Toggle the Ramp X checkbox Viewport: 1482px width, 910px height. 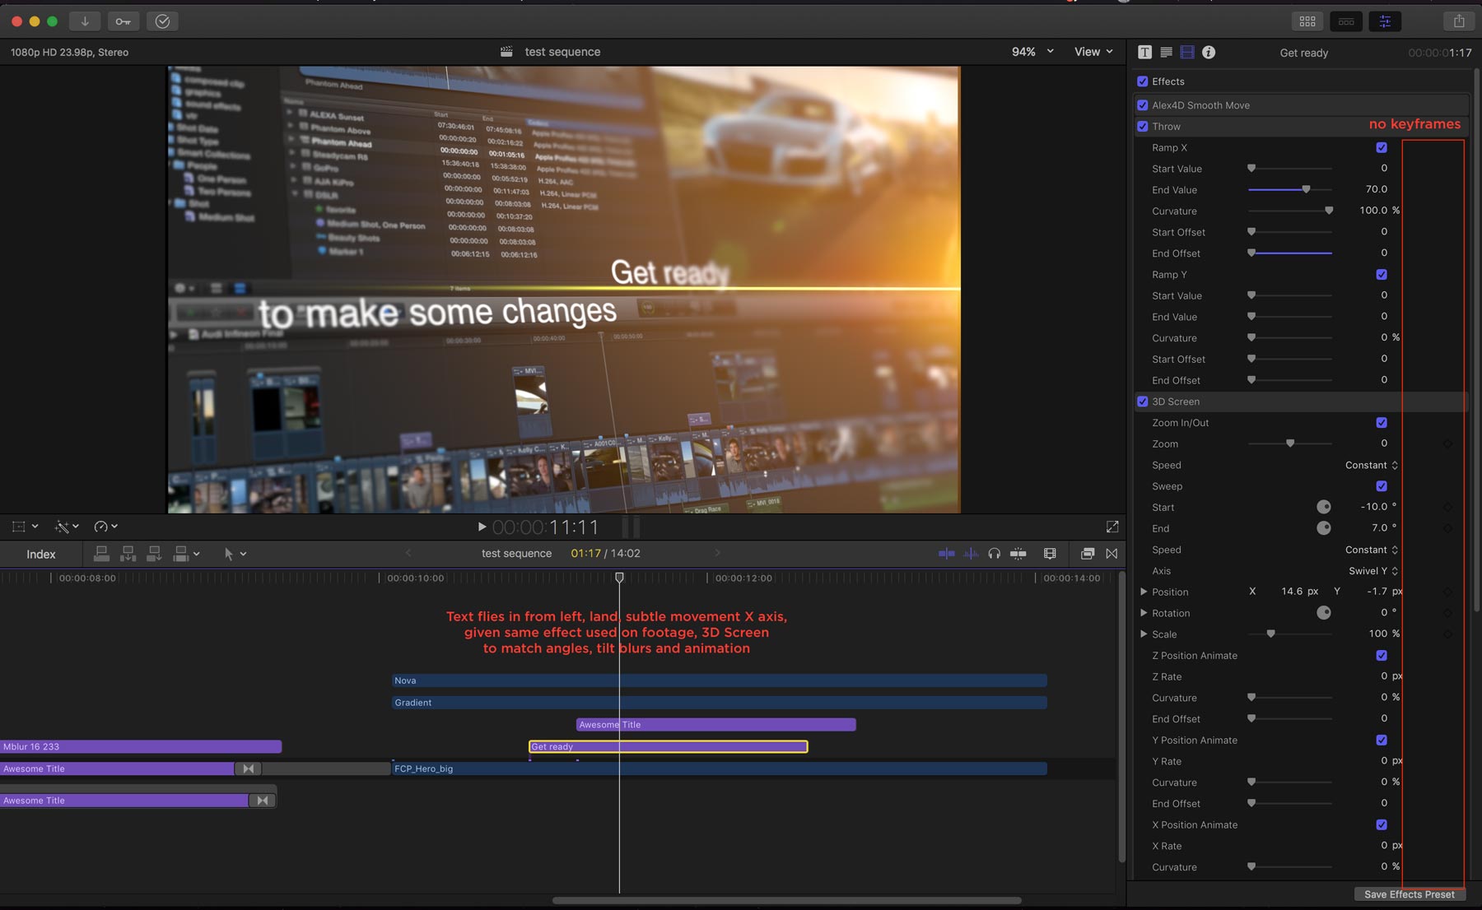click(1382, 148)
